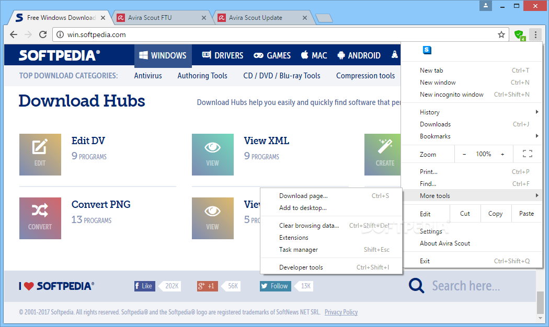Open the Drivers section

(x=223, y=55)
